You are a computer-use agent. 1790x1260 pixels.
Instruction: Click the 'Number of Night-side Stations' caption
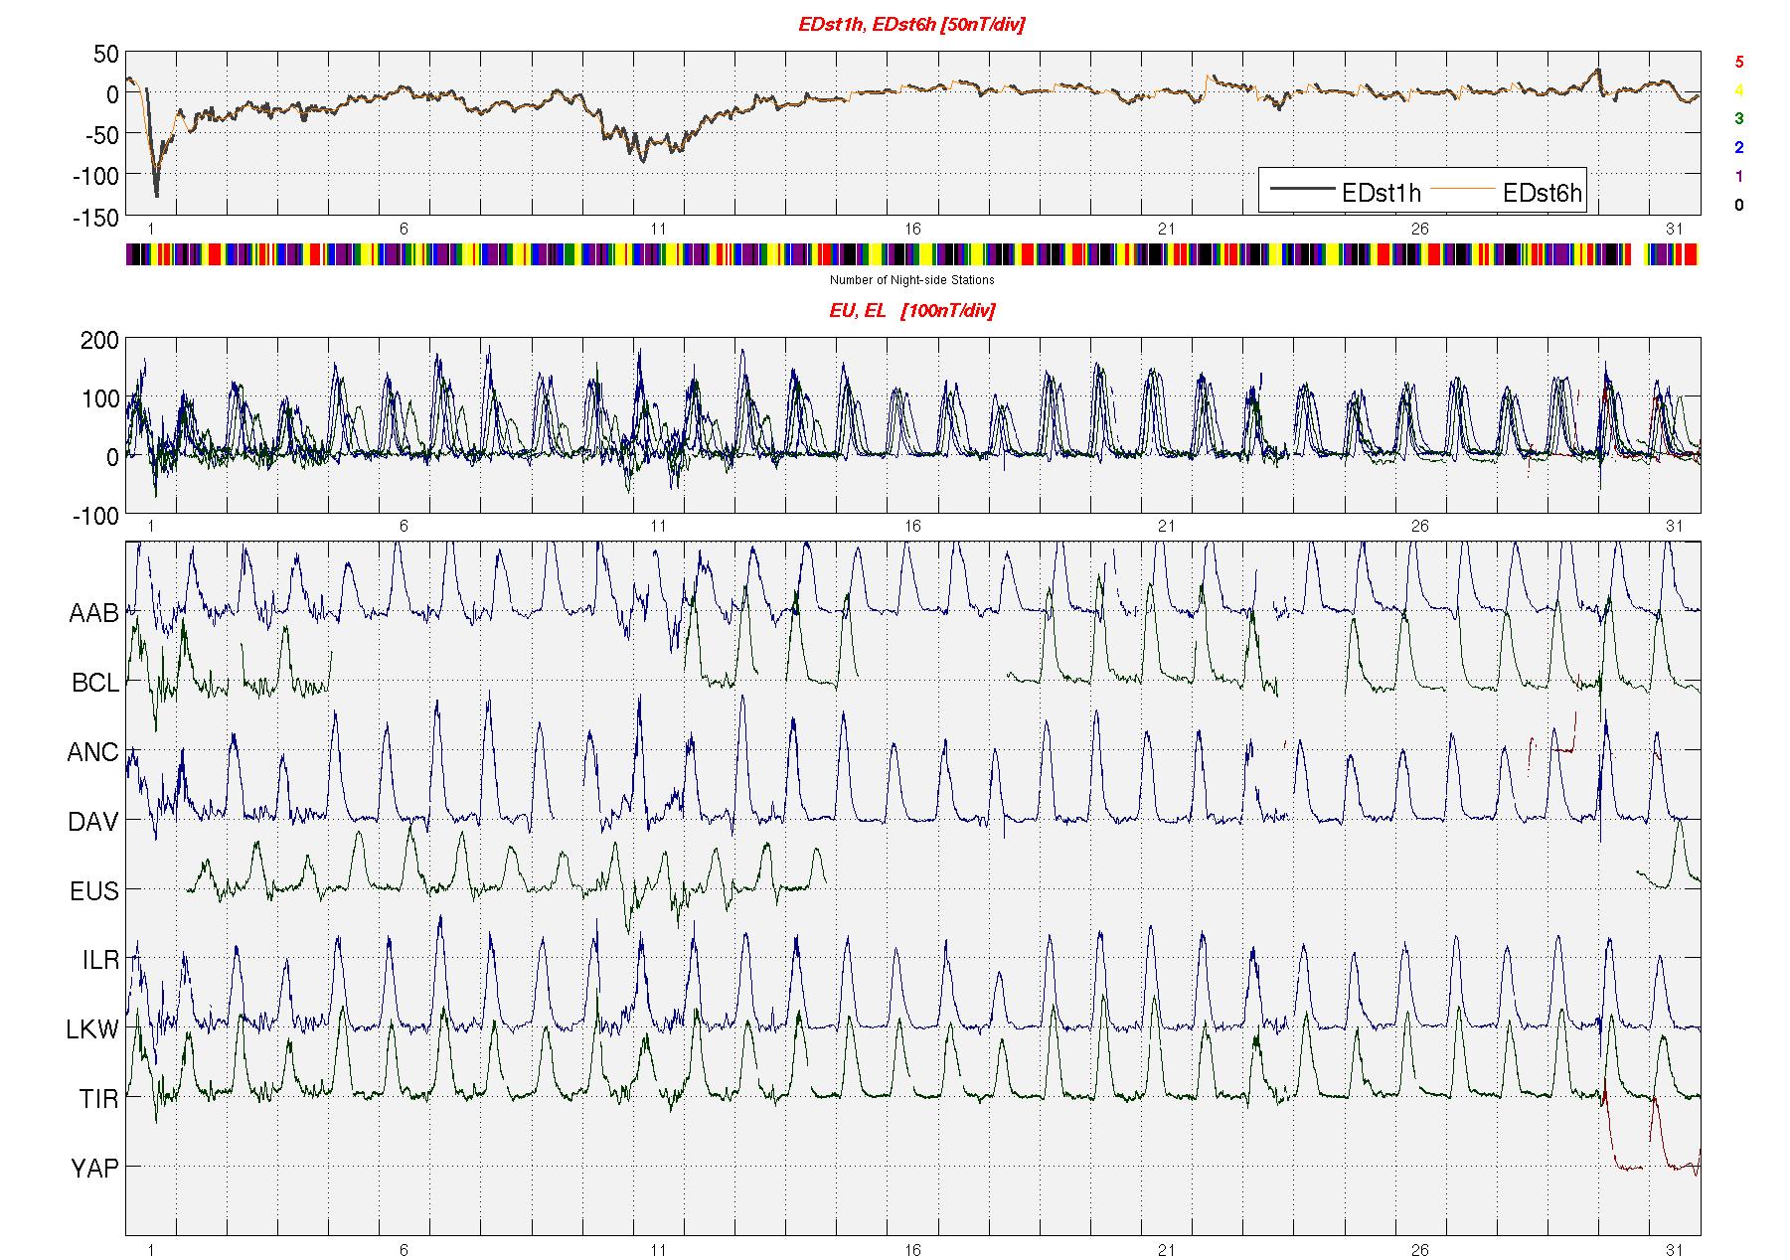[911, 280]
